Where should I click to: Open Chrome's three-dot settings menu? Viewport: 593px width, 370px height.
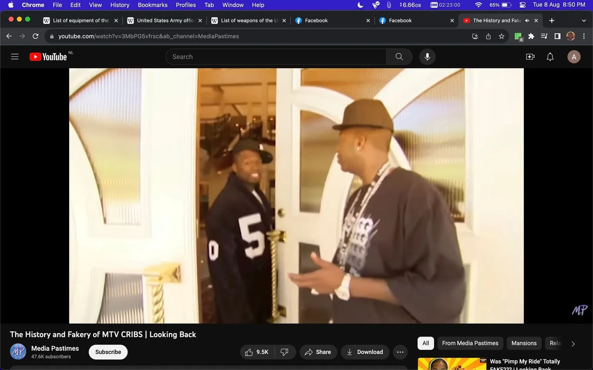click(x=584, y=36)
